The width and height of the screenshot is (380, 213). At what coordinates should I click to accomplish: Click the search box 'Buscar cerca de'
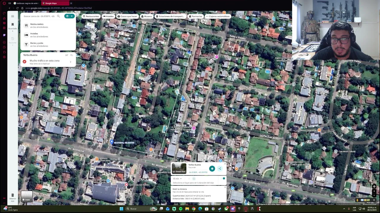point(39,16)
